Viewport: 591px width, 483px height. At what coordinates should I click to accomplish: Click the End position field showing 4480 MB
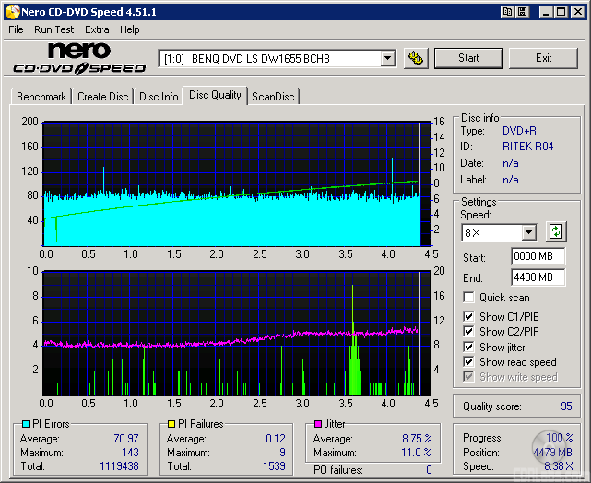click(x=538, y=277)
